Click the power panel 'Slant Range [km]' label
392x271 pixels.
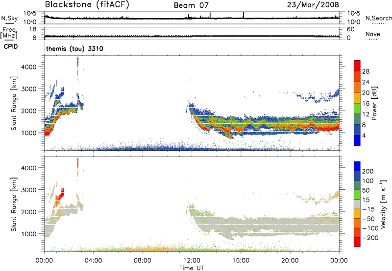click(x=14, y=103)
